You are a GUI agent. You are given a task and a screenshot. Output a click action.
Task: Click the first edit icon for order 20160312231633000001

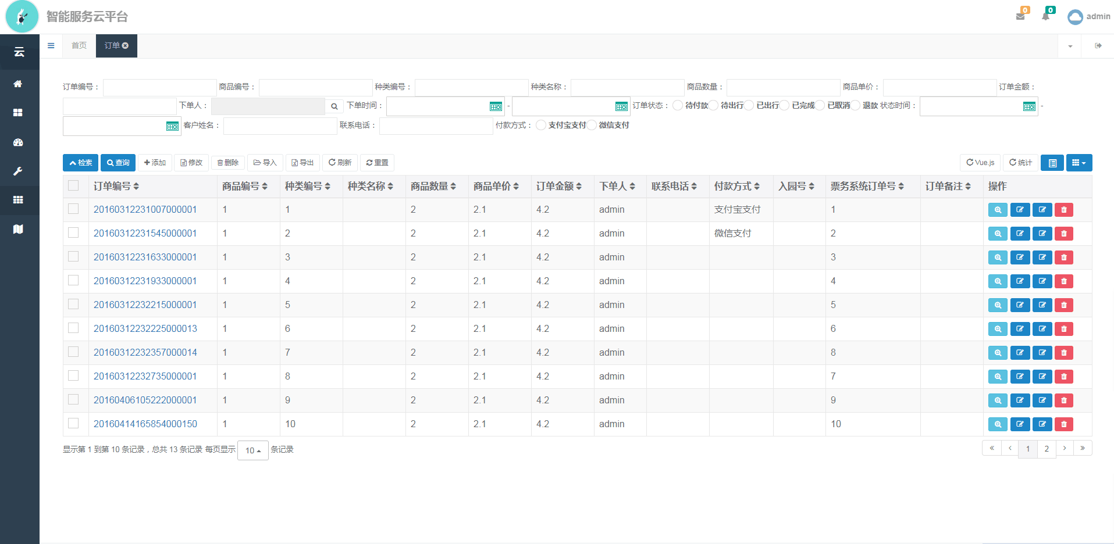pos(1020,257)
